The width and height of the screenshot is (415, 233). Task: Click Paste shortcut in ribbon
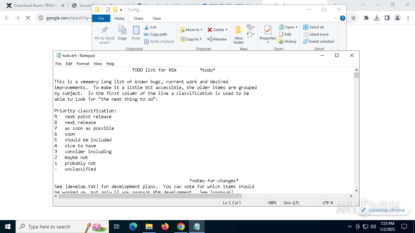coord(159,41)
